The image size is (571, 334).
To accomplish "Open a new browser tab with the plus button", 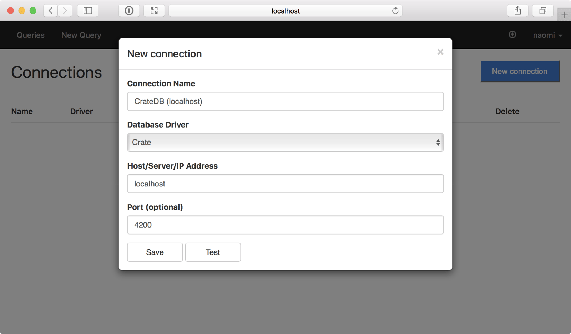I will click(x=564, y=14).
